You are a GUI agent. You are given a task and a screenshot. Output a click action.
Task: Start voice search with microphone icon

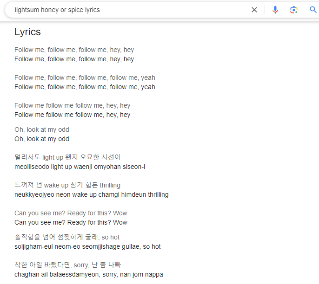(x=275, y=10)
